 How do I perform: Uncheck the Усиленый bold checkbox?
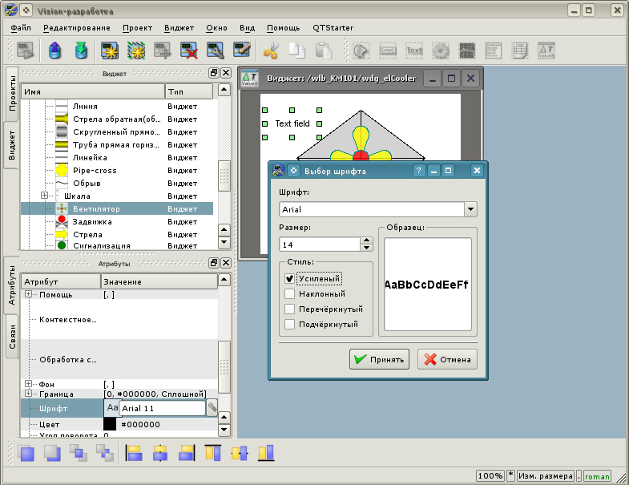290,279
